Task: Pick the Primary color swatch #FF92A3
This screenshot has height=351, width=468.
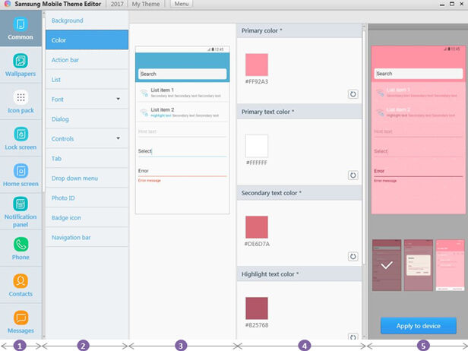Action: (257, 65)
